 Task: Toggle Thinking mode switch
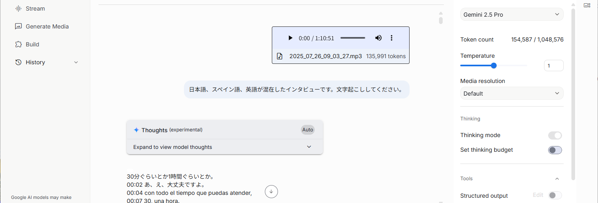555,135
